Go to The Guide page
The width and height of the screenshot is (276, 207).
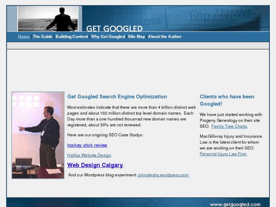pos(43,36)
